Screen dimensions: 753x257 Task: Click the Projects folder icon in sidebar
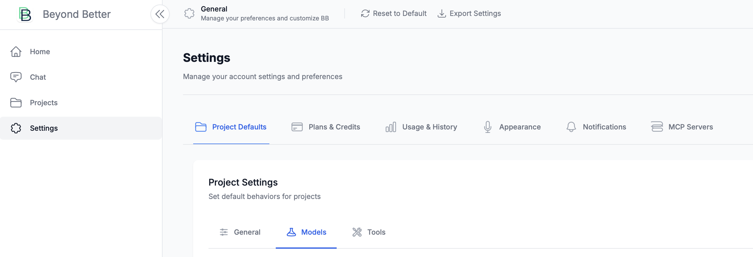pyautogui.click(x=16, y=103)
